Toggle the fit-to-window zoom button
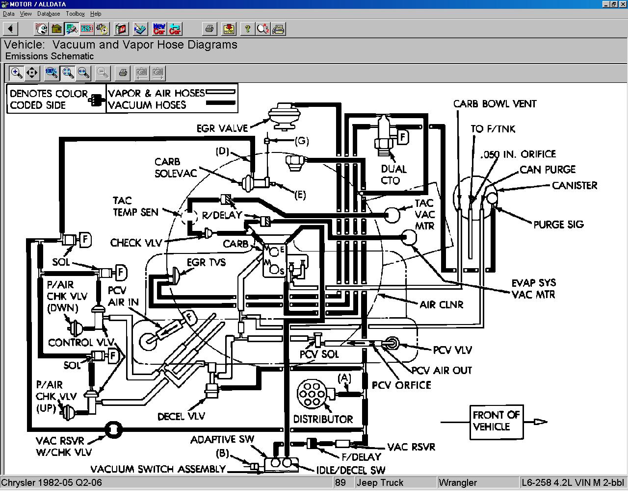Screen dimensions: 628x502 click(68, 73)
